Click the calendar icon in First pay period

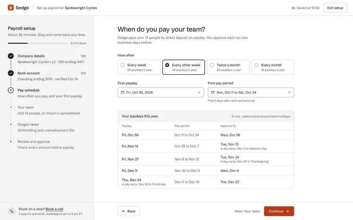click(x=213, y=92)
